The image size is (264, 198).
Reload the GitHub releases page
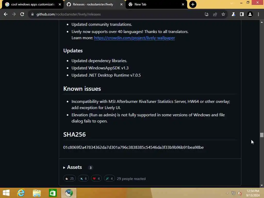pyautogui.click(x=22, y=14)
